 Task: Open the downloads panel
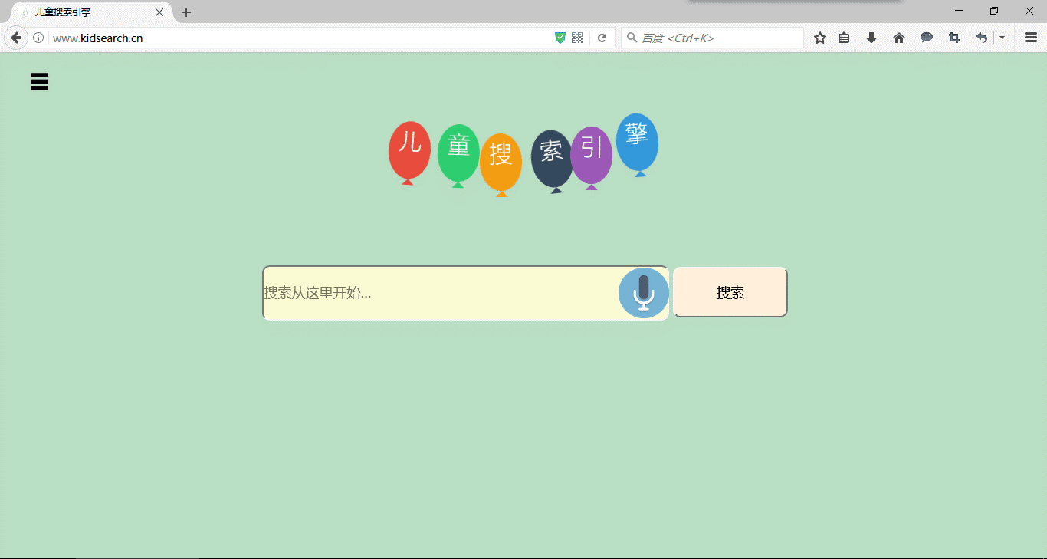coord(871,37)
